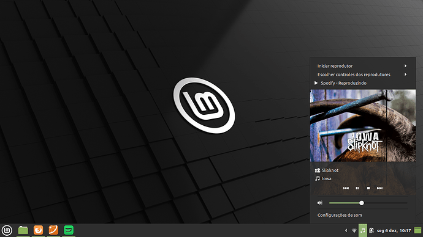The image size is (423, 237).
Task: Launch Firefox from the panel
Action: click(38, 230)
